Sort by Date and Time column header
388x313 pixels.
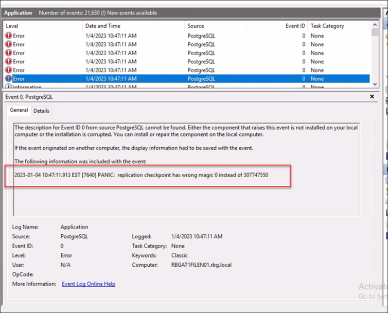134,26
